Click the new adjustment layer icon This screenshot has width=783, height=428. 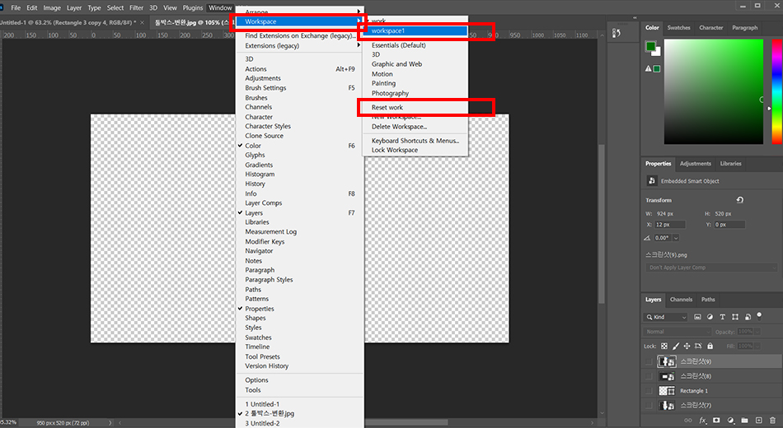tap(730, 421)
